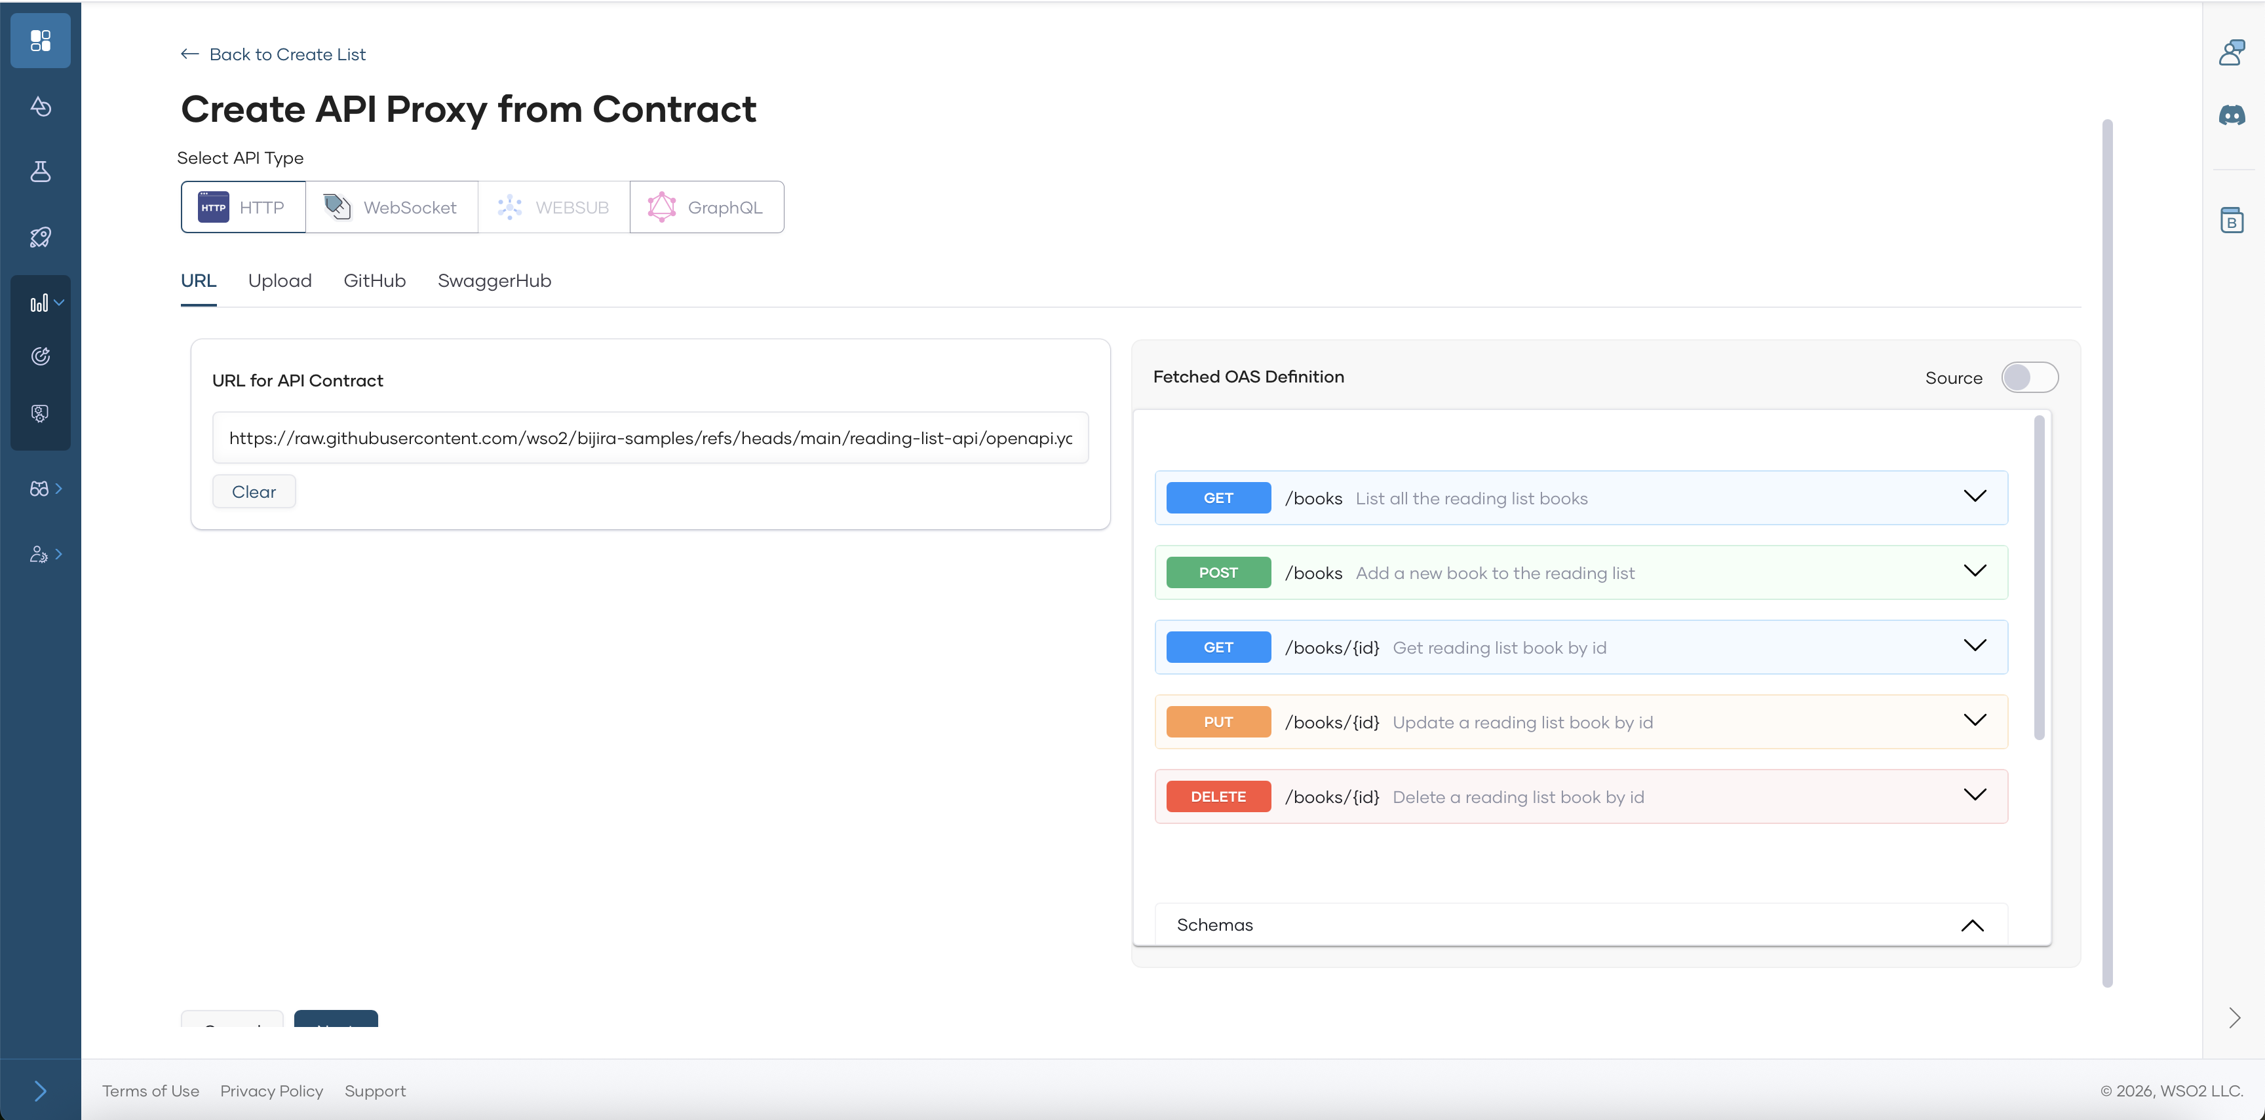Click the Discord icon in right panel
Screen dimensions: 2265x1120
point(2232,115)
